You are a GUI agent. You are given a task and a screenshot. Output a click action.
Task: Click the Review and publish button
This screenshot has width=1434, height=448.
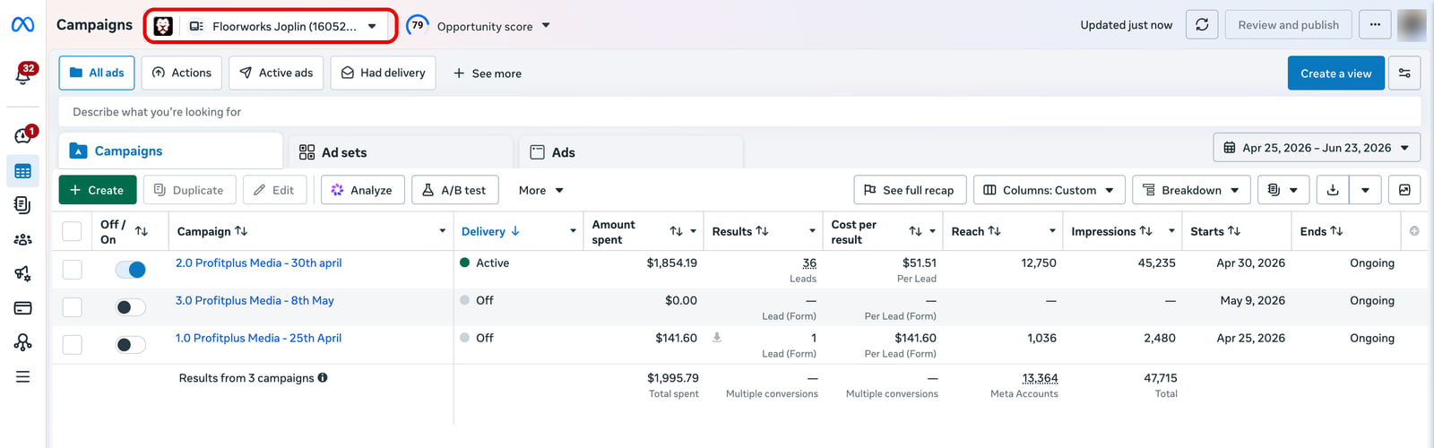(x=1288, y=25)
